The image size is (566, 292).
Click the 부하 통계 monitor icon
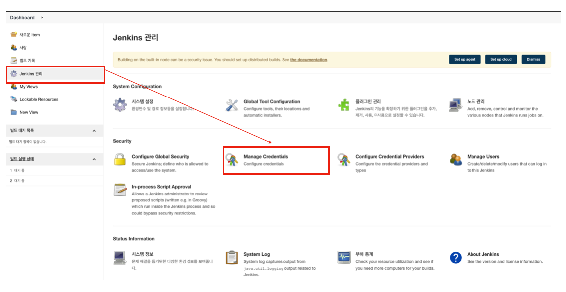click(x=344, y=257)
